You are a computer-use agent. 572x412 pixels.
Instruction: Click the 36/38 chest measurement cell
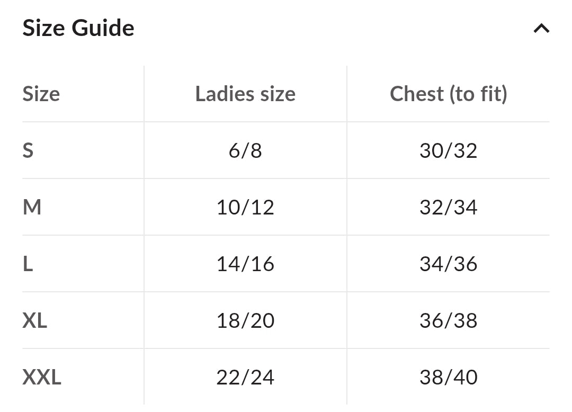449,320
